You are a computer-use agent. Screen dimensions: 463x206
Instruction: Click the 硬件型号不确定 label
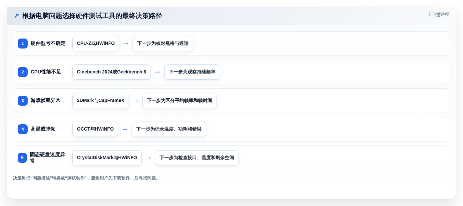[x=48, y=44]
